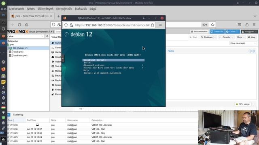Click noVNC window address bar URL

tap(113, 25)
